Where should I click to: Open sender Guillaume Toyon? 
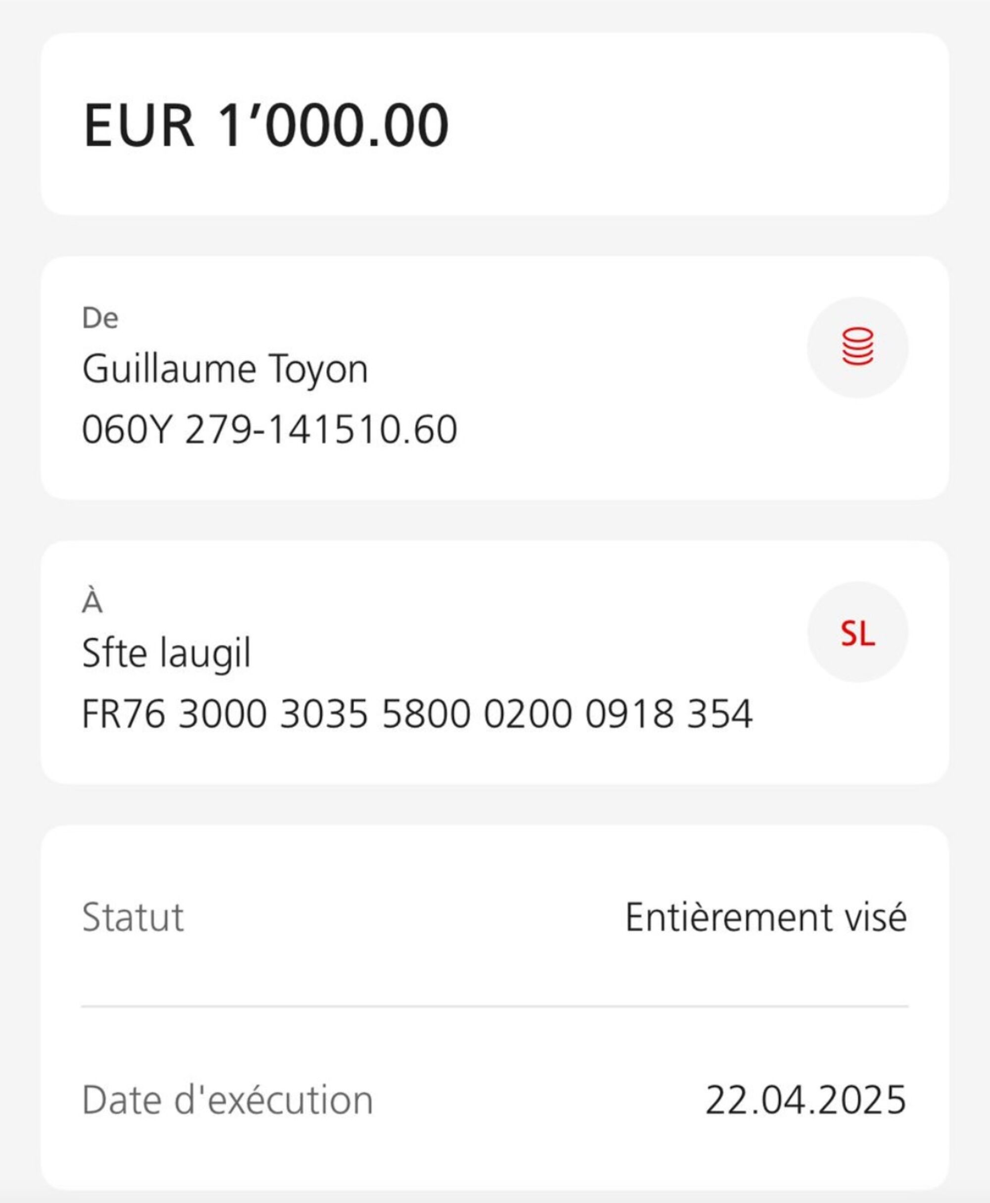pos(225,370)
